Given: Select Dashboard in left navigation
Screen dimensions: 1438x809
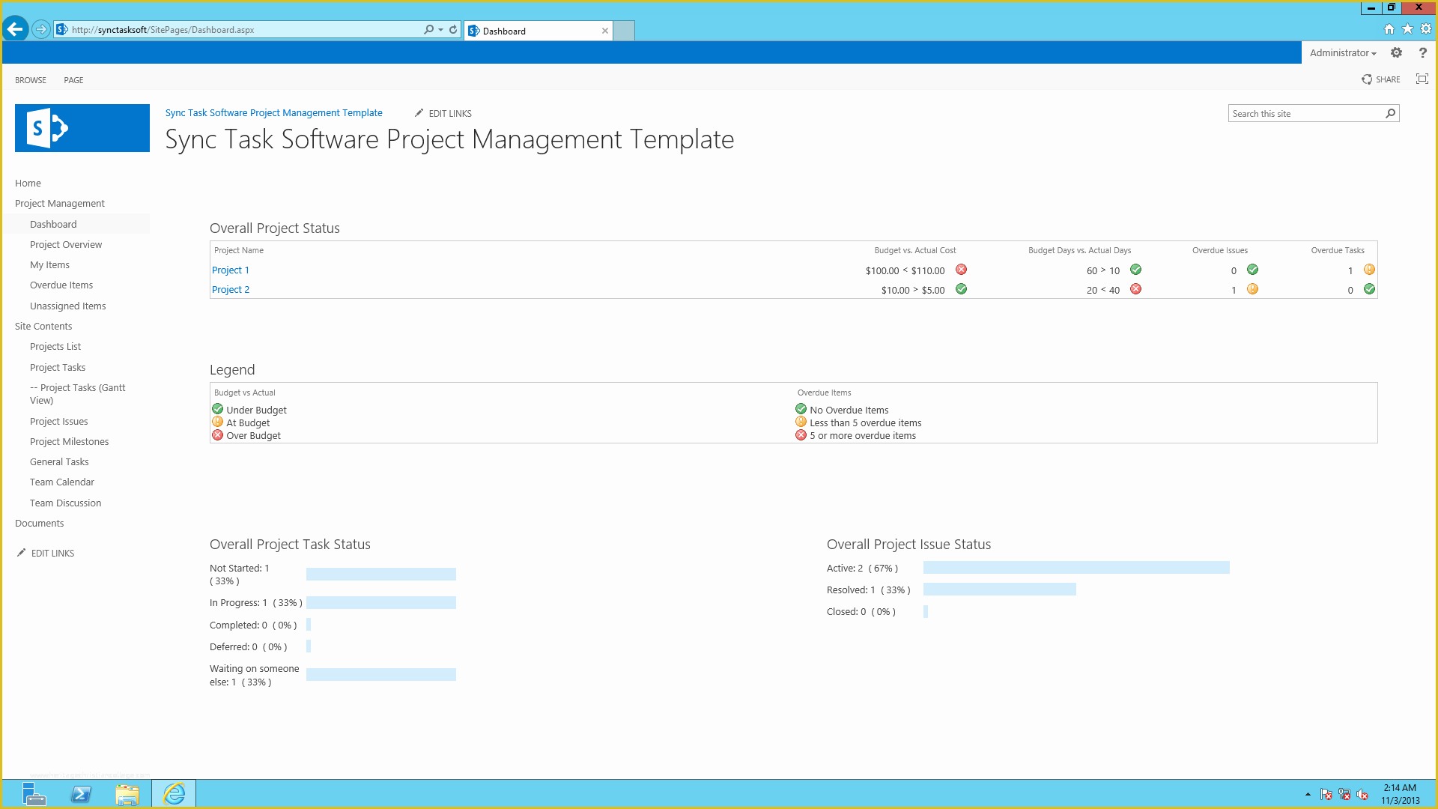Looking at the screenshot, I should [x=53, y=224].
